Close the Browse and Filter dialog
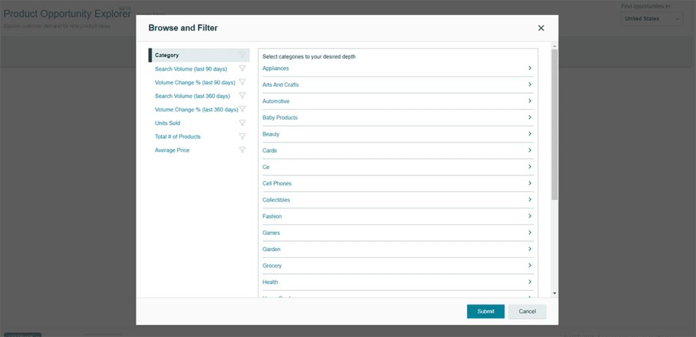The width and height of the screenshot is (696, 337). coord(541,28)
